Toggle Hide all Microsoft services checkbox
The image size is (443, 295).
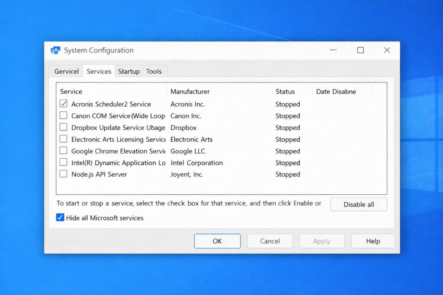click(60, 218)
